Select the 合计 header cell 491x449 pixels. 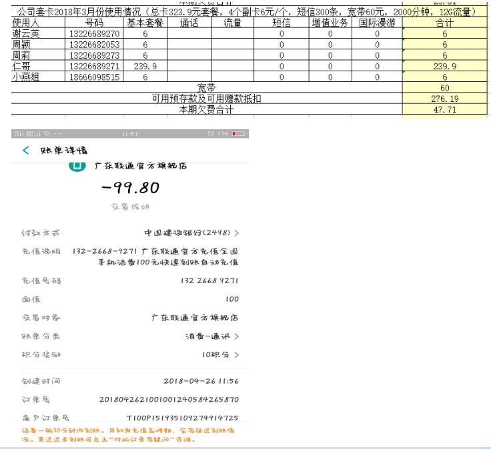point(444,23)
